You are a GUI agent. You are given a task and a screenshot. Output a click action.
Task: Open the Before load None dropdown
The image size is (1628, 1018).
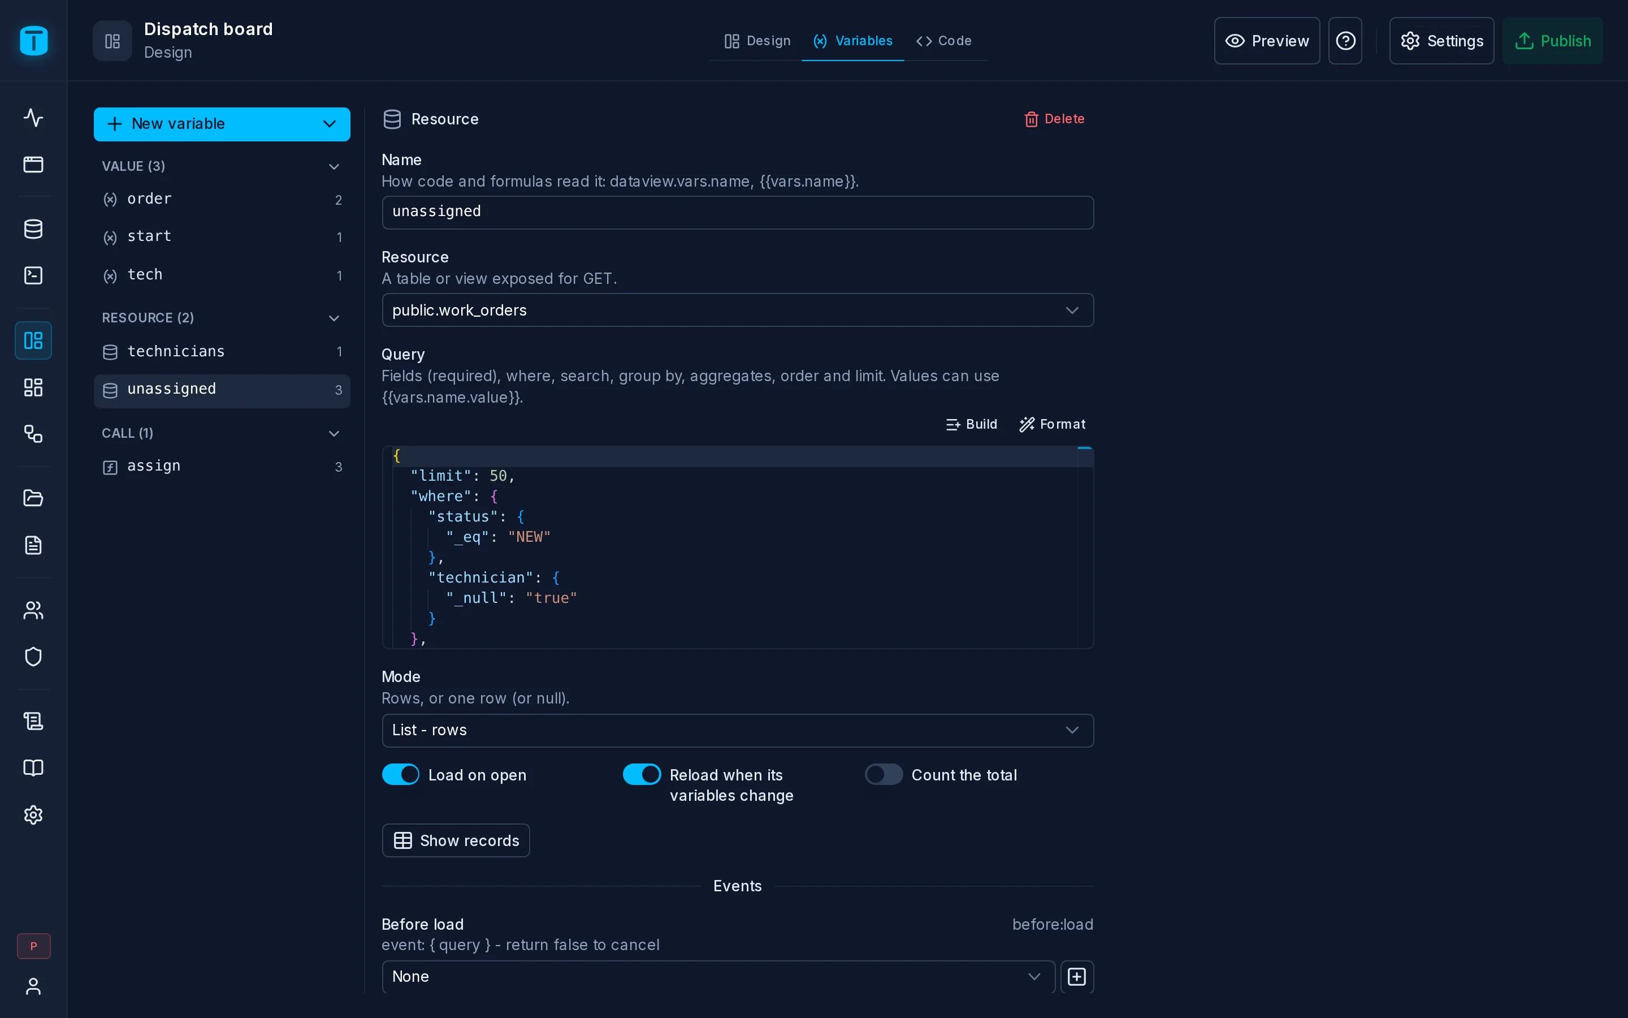[x=718, y=976]
